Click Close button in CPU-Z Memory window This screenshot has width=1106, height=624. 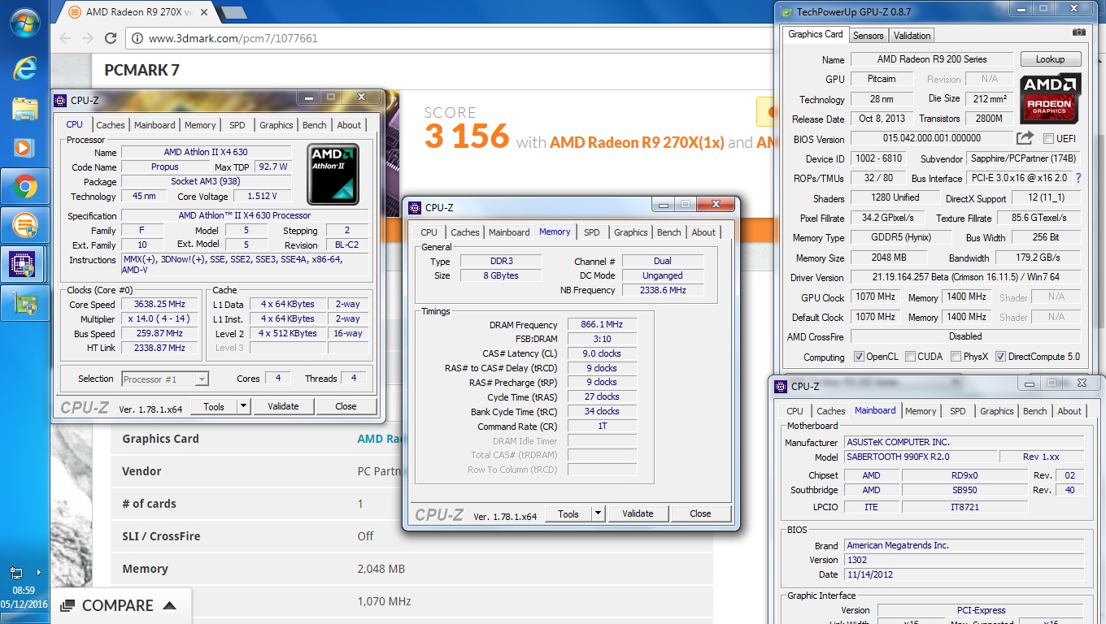(x=700, y=513)
